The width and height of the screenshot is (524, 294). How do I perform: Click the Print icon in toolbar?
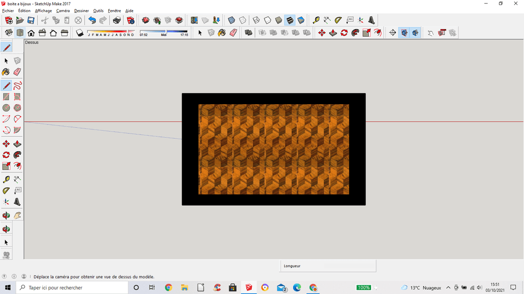117,20
